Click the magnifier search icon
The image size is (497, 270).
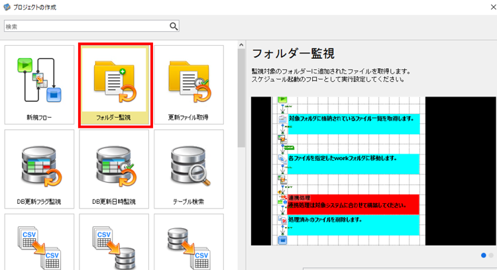(174, 26)
